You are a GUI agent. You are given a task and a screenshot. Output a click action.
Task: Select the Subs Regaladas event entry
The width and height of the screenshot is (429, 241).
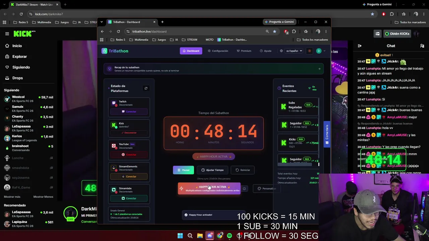tap(298, 106)
